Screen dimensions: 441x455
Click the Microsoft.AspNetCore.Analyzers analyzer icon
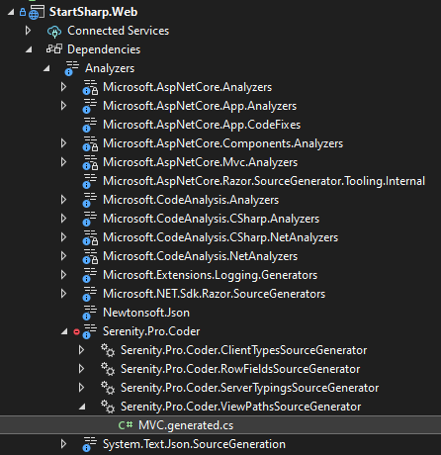90,87
